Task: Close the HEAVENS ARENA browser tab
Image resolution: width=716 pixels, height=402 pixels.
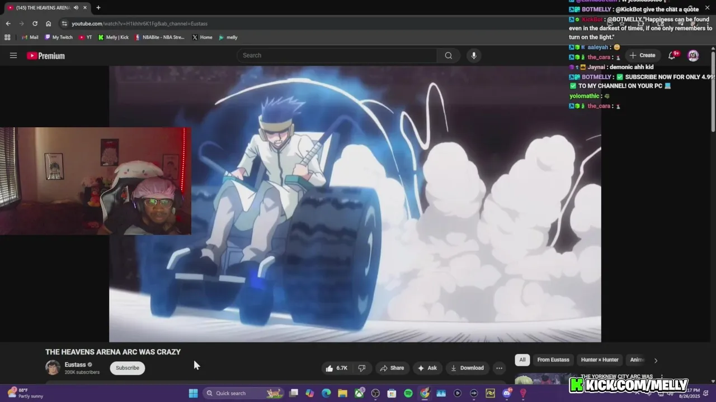Action: pyautogui.click(x=86, y=8)
